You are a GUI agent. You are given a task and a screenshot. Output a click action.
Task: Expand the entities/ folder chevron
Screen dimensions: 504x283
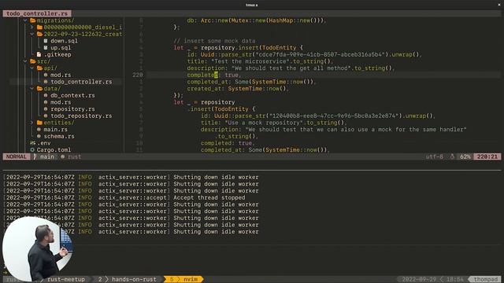click(x=31, y=123)
